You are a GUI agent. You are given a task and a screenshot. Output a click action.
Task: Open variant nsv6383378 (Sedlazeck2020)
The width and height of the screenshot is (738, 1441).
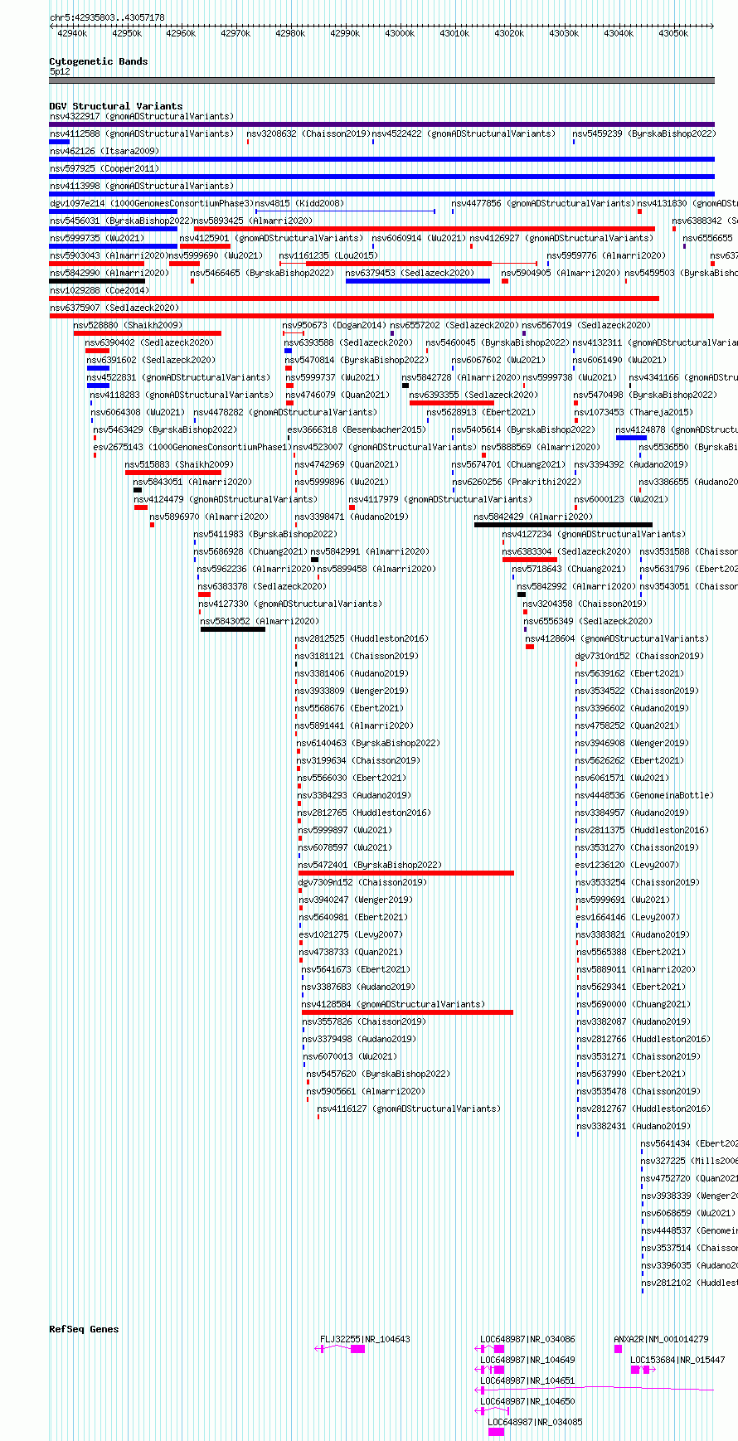[262, 586]
